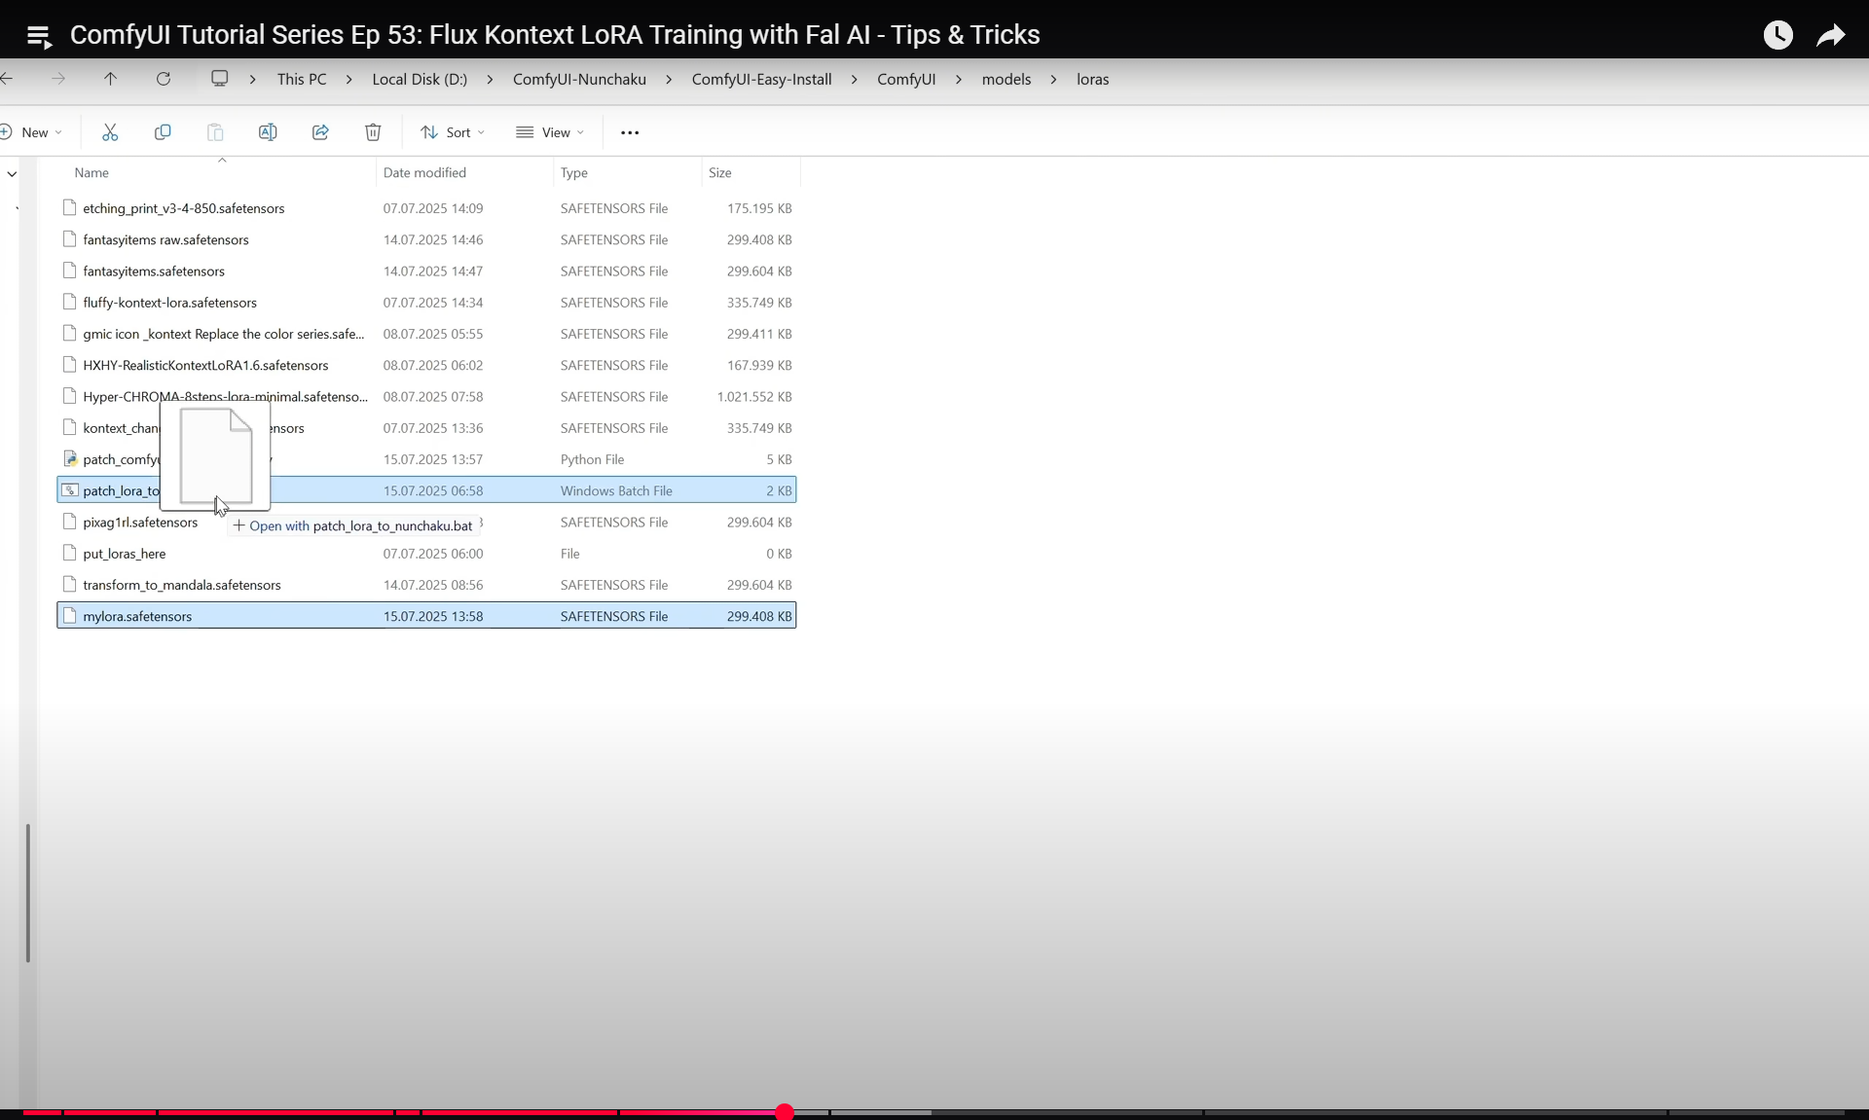The height and width of the screenshot is (1120, 1869).
Task: Open the Sort dropdown
Action: (x=453, y=132)
